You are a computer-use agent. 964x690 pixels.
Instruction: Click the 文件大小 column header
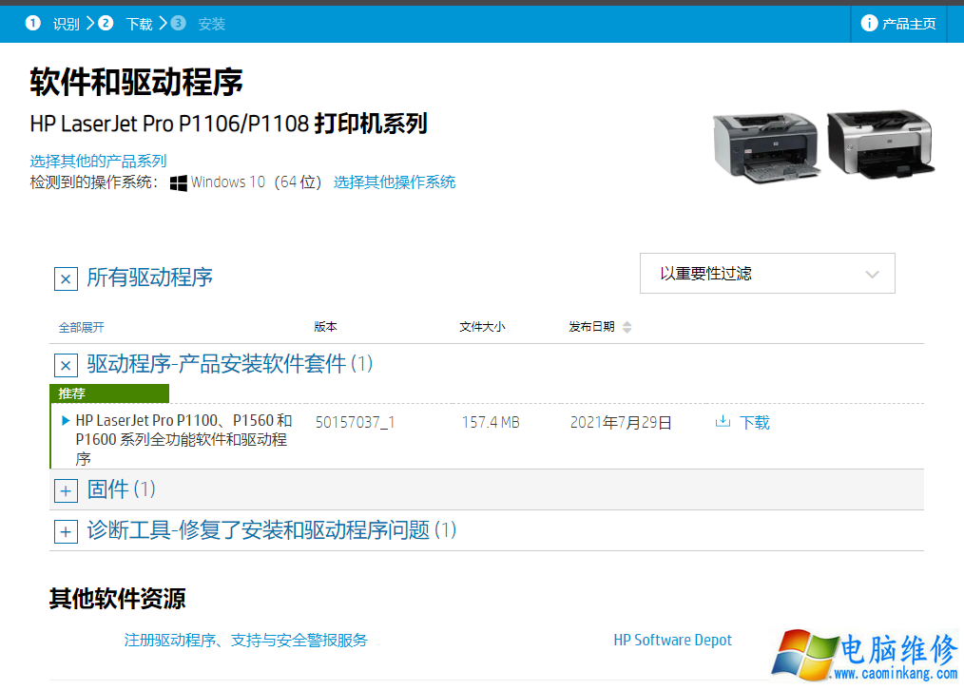(482, 327)
